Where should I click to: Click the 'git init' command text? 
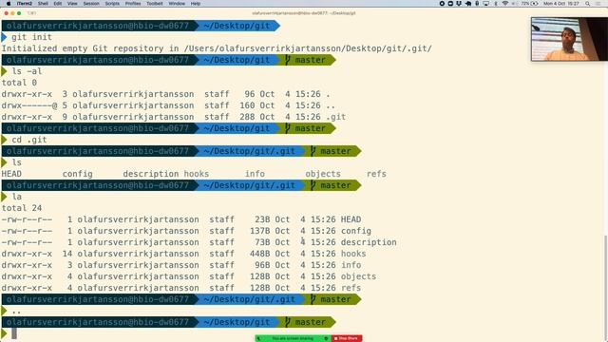click(x=31, y=37)
